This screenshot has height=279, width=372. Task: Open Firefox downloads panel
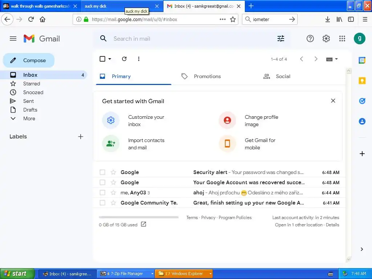(x=328, y=19)
